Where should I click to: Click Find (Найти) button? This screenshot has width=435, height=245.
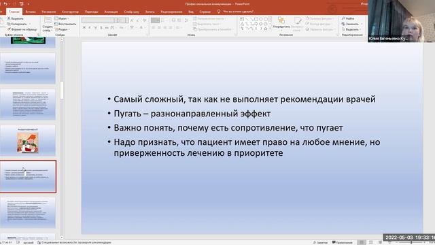(348, 18)
